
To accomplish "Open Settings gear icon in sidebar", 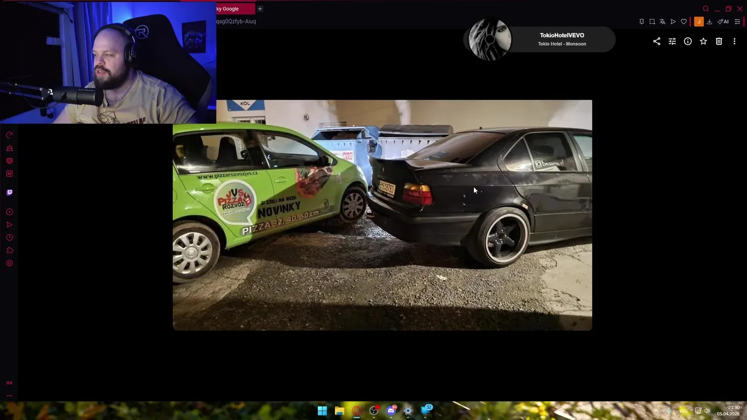I will pos(9,263).
